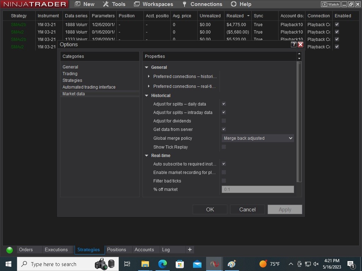The width and height of the screenshot is (362, 271).
Task: Expand Preferred connections – real-time
Action: tap(149, 86)
